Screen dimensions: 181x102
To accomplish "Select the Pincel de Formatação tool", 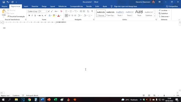I will pyautogui.click(x=16, y=16).
